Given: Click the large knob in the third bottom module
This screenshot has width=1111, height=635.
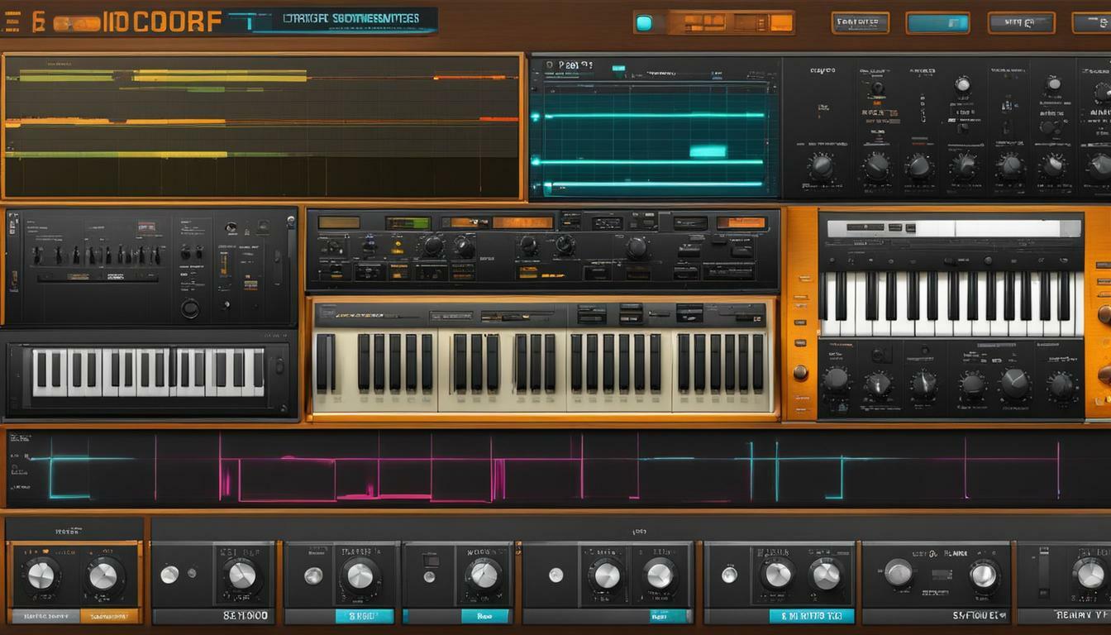Looking at the screenshot, I should (x=360, y=575).
